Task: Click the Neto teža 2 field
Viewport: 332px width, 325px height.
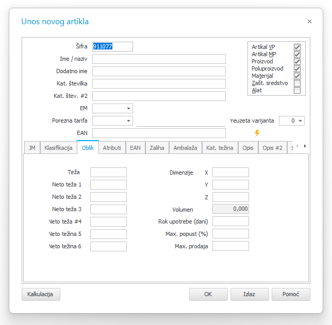Action: [x=108, y=197]
